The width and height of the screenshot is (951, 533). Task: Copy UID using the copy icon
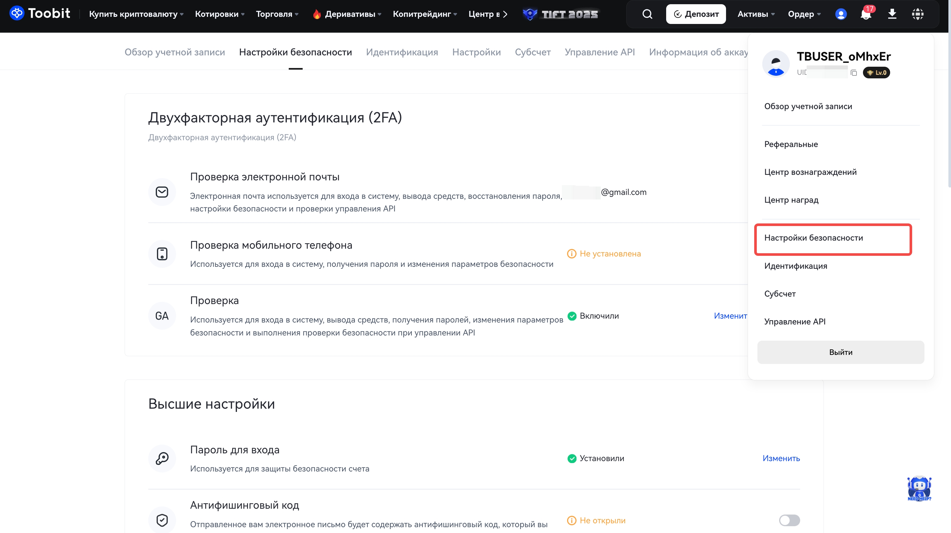point(854,73)
